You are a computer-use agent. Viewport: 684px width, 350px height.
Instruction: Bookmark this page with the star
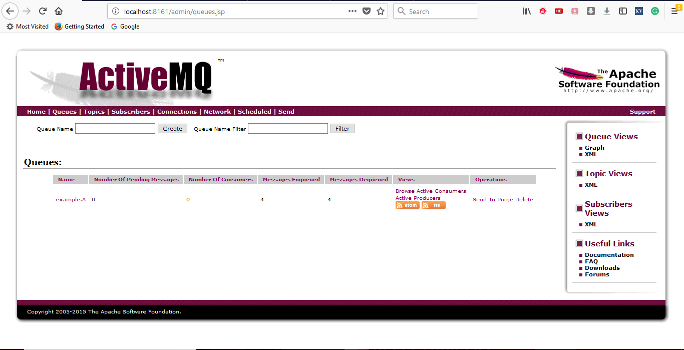[381, 11]
